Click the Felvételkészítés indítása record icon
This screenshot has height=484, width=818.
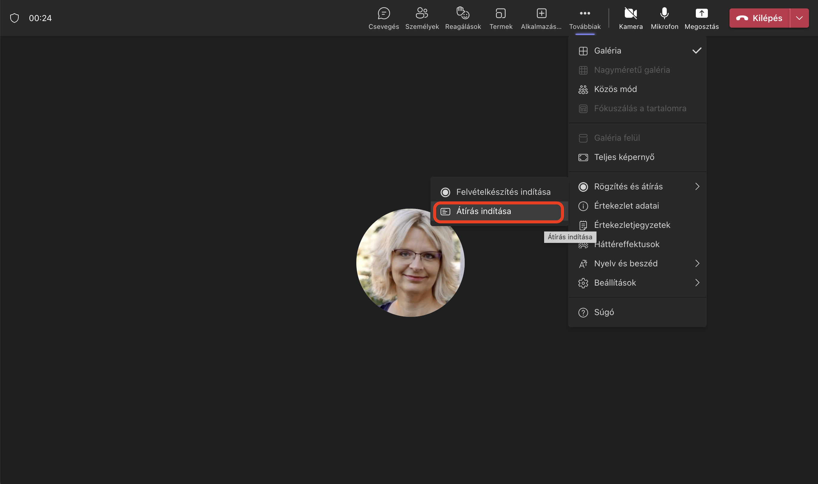click(x=445, y=192)
